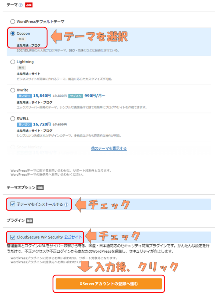Click the 無料 badge under Lightning
The image size is (217, 293).
tap(21, 68)
